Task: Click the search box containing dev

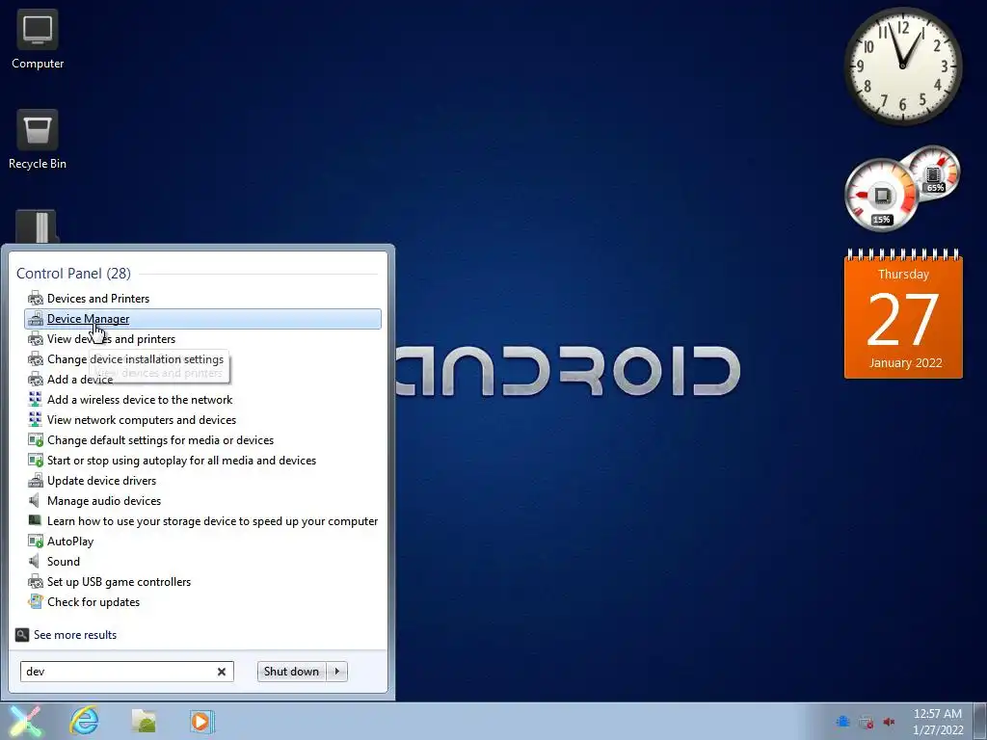Action: coord(126,672)
